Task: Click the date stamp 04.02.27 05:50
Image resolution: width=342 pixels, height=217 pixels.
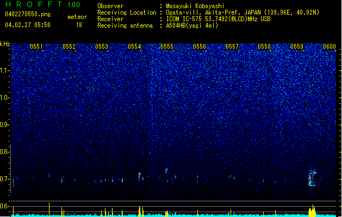Action: coord(28,25)
